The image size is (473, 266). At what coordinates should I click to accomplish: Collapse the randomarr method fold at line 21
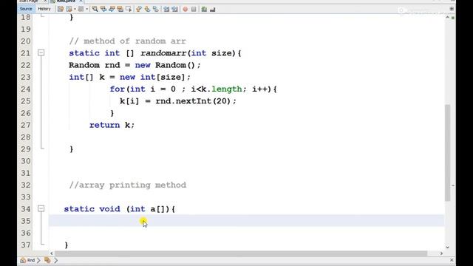(x=41, y=52)
